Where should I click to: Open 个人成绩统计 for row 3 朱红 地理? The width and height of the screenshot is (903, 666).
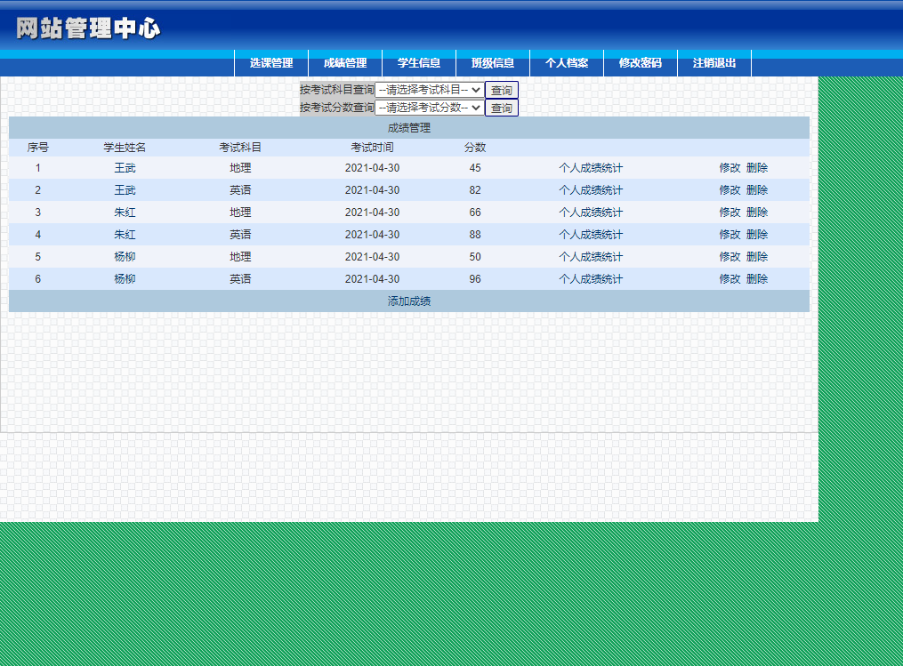pos(591,213)
